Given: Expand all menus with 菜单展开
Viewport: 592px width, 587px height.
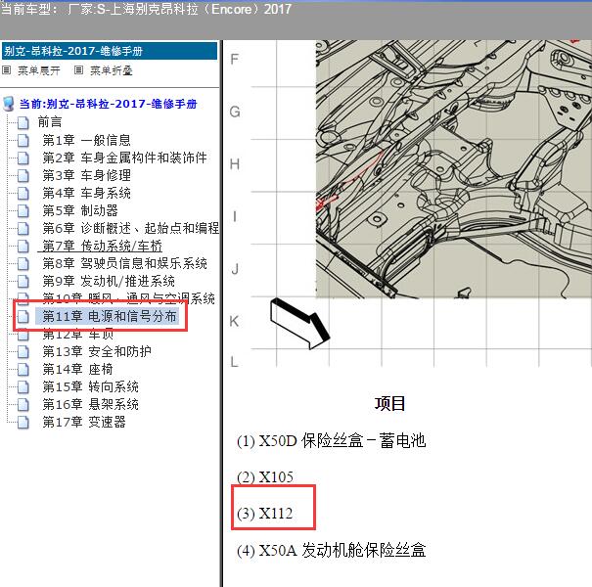Looking at the screenshot, I should click(39, 70).
